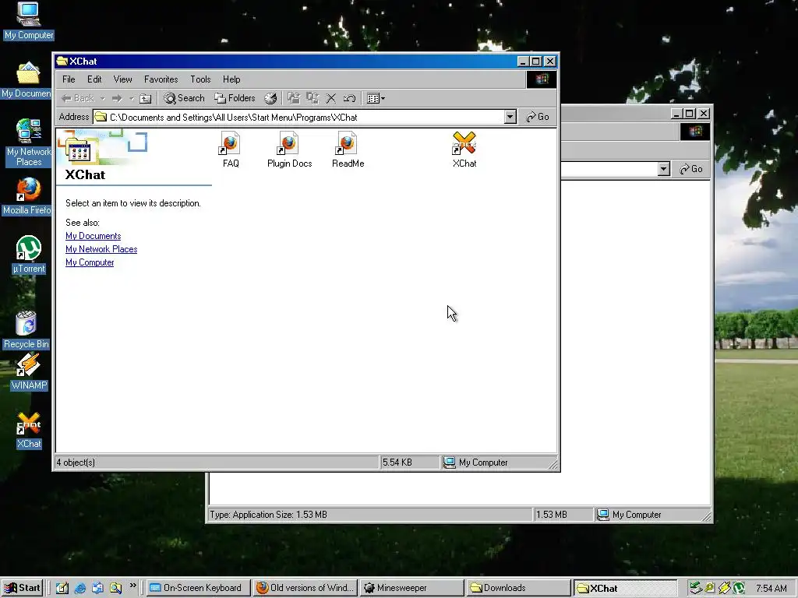Select the µTorrent desktop shortcut

click(x=29, y=255)
